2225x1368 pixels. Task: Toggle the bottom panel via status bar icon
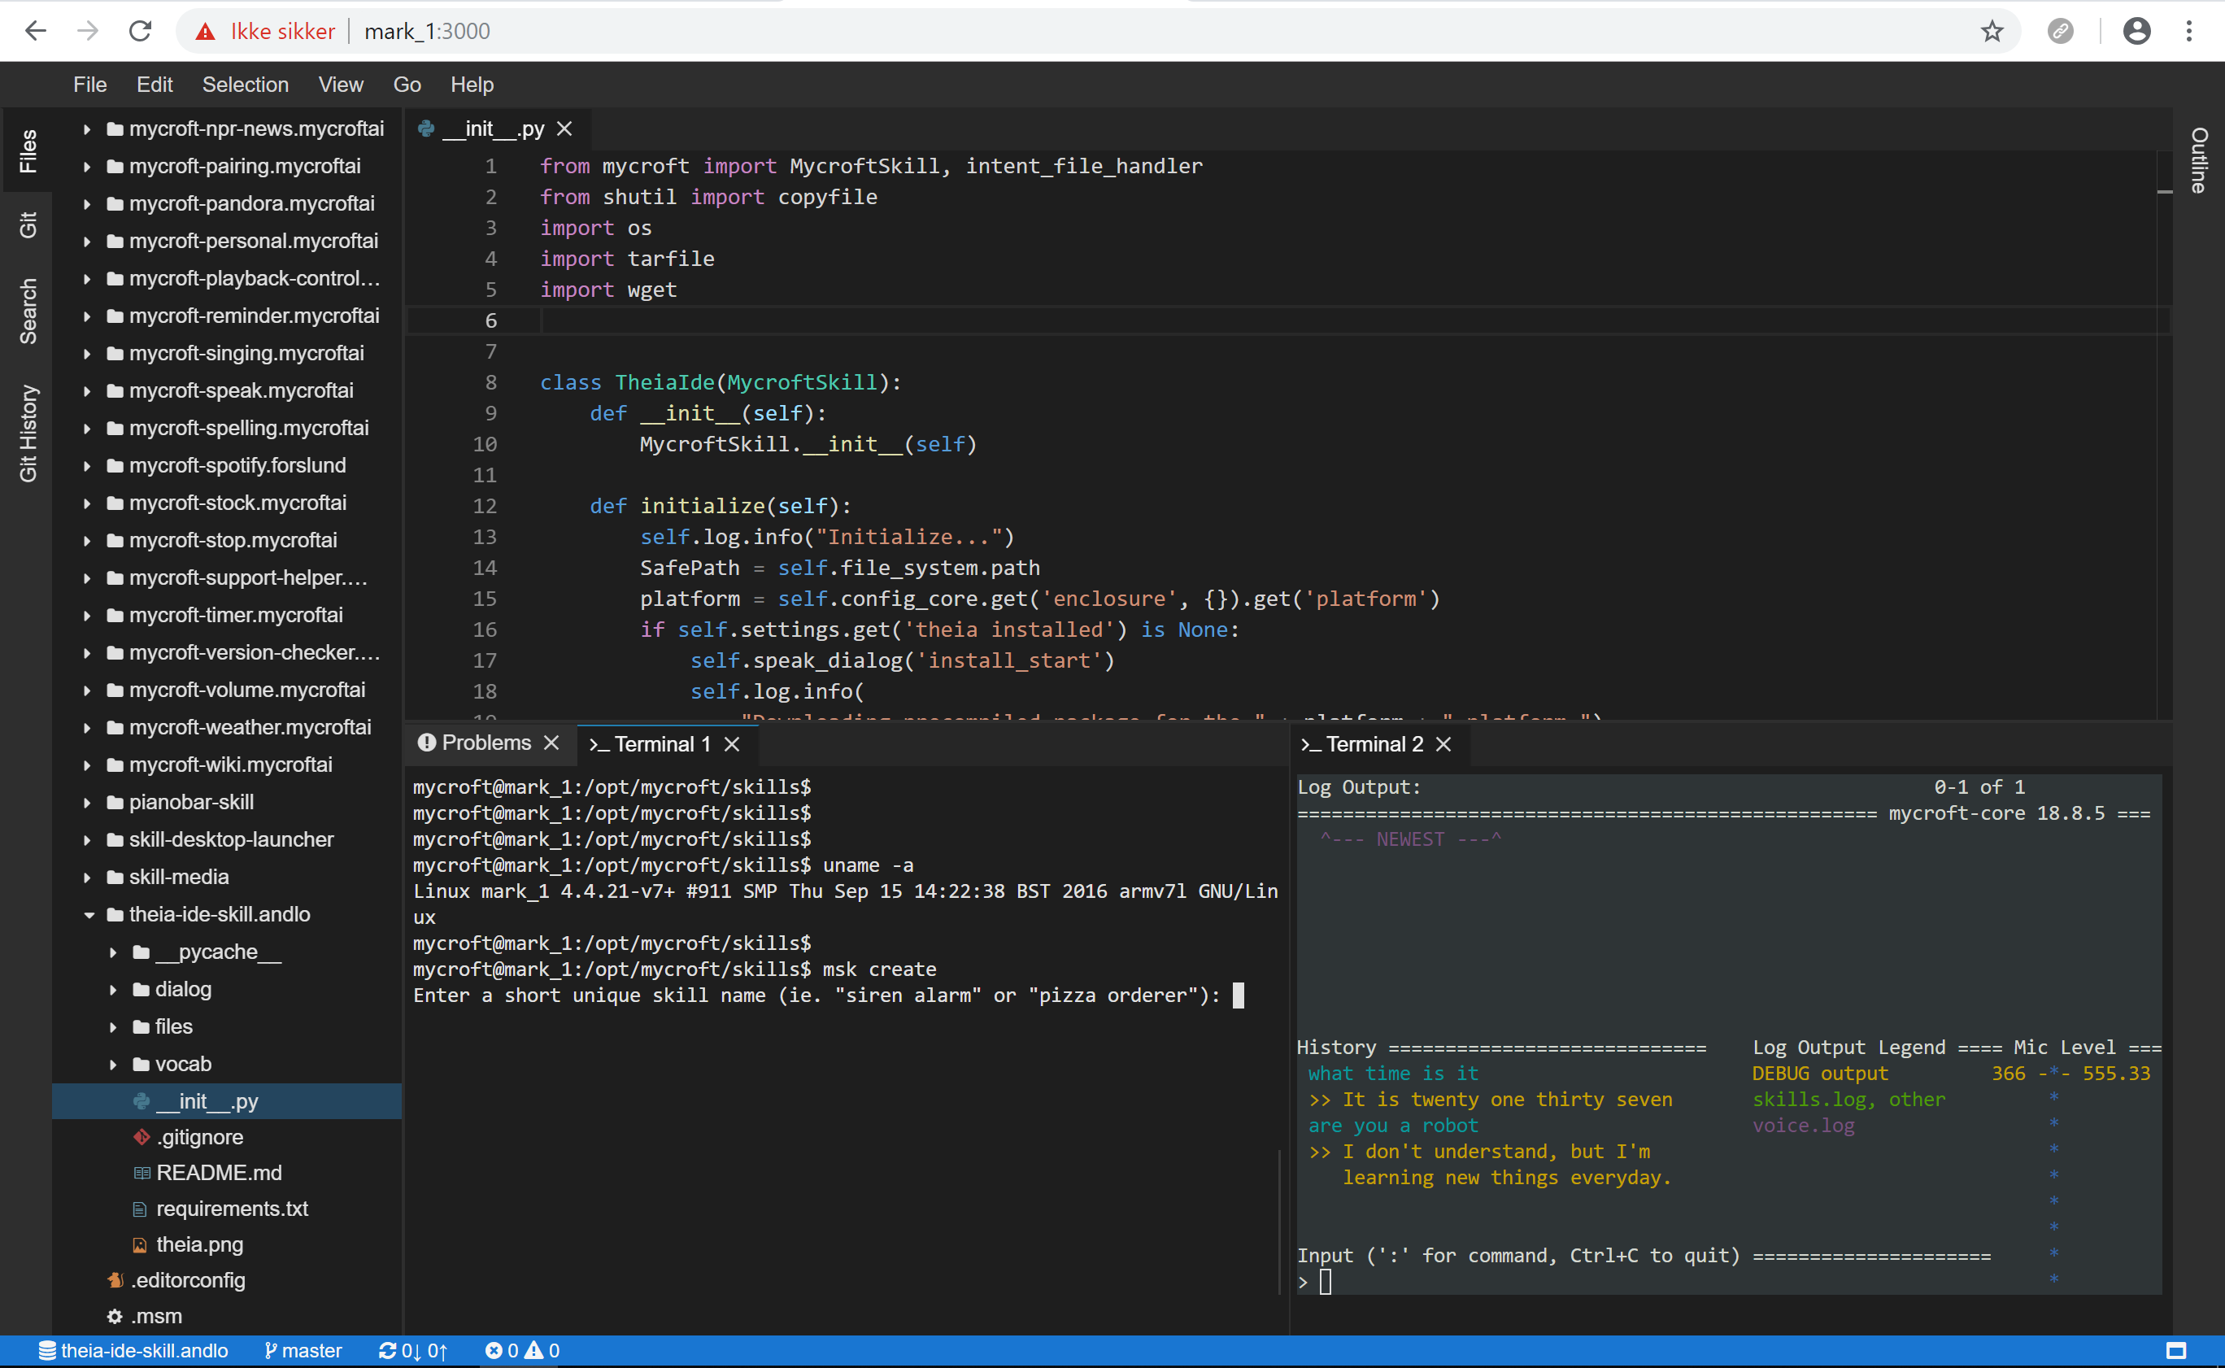coord(2176,1351)
